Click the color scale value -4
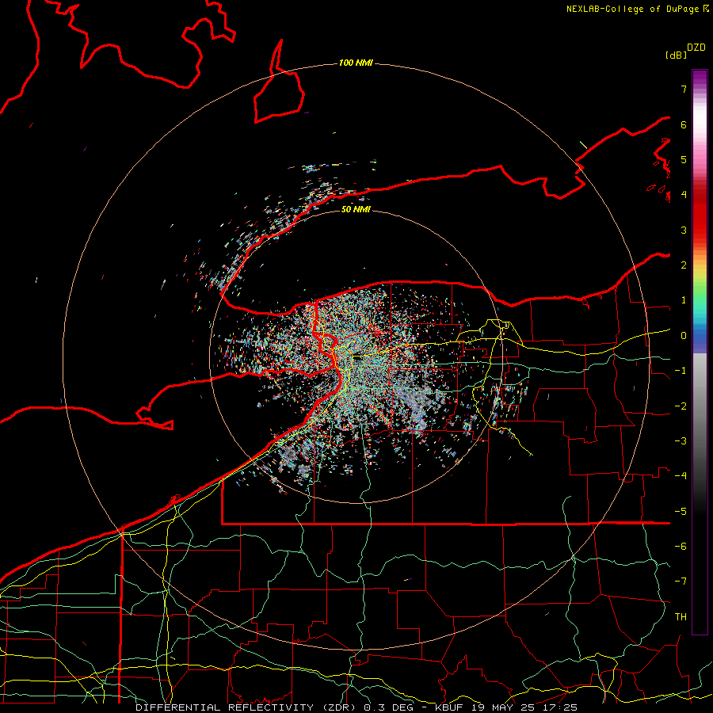 pos(681,476)
